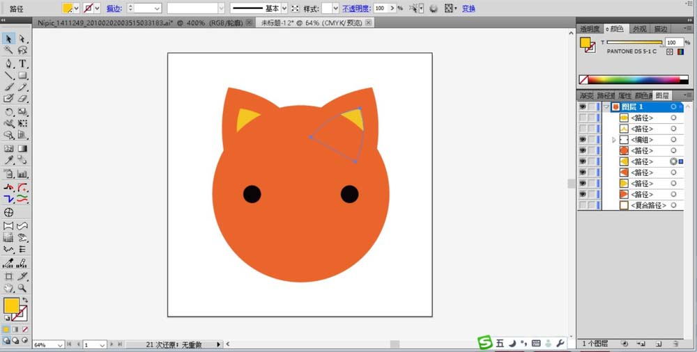Select the Zoom magnifier tool
The width and height of the screenshot is (697, 352).
pyautogui.click(x=22, y=288)
